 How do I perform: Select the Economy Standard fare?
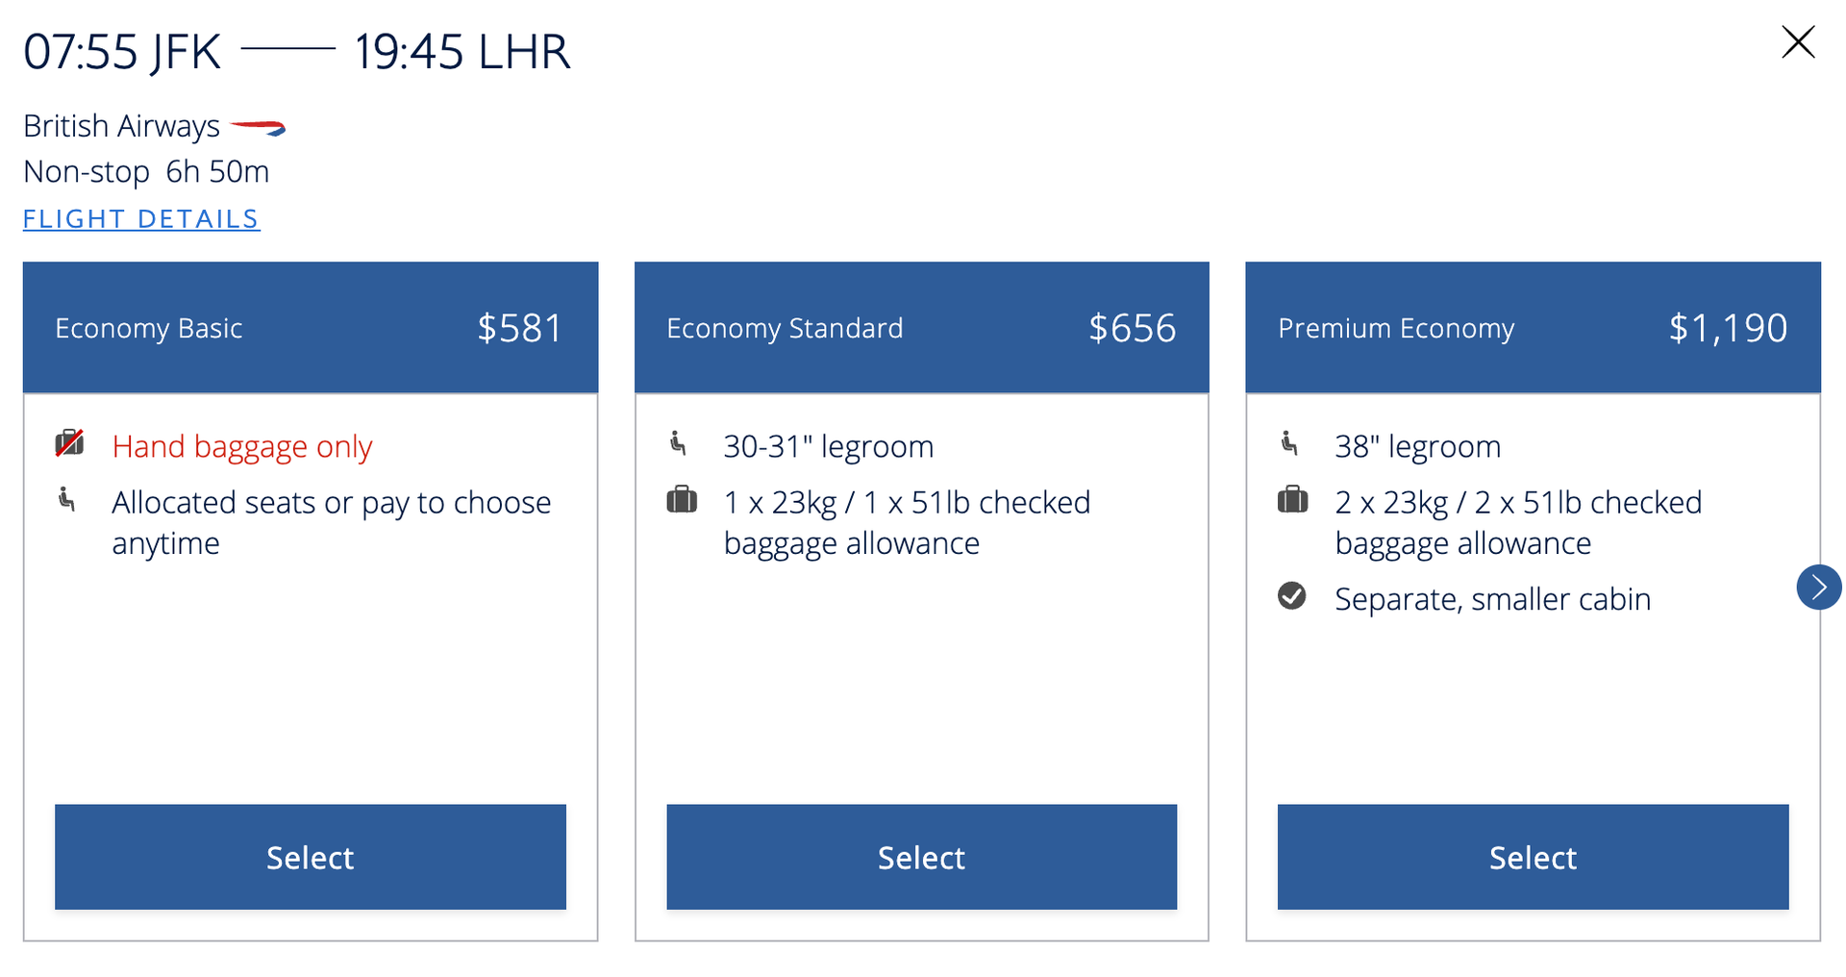tap(921, 857)
